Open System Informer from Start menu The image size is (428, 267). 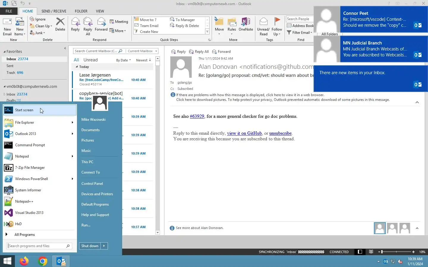(40, 190)
